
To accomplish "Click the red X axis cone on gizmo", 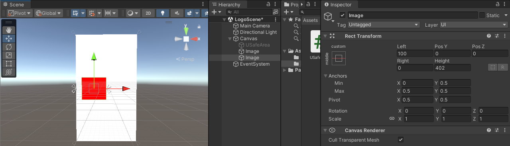I will pos(195,39).
